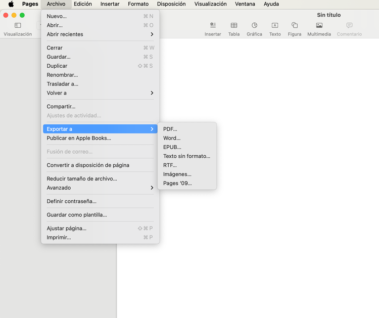Click the Tabla toolbar icon
The height and width of the screenshot is (318, 379).
tap(234, 25)
